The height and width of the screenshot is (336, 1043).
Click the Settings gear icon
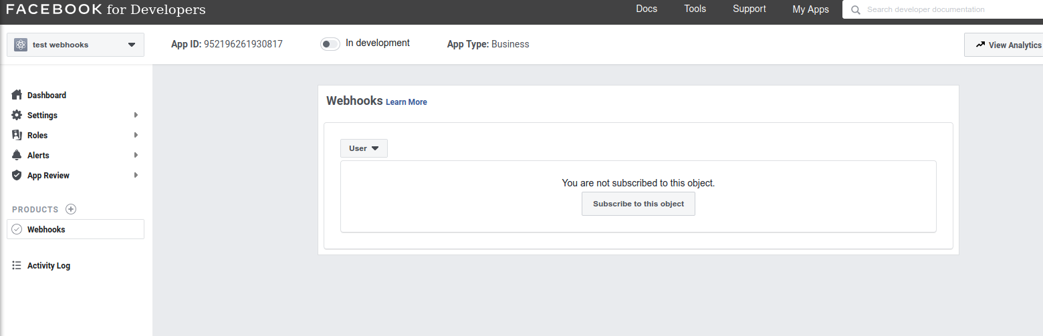pyautogui.click(x=17, y=115)
